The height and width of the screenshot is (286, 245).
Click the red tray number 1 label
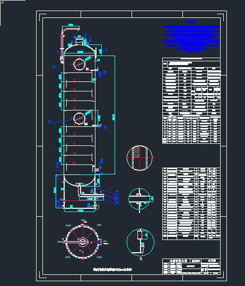point(74,70)
